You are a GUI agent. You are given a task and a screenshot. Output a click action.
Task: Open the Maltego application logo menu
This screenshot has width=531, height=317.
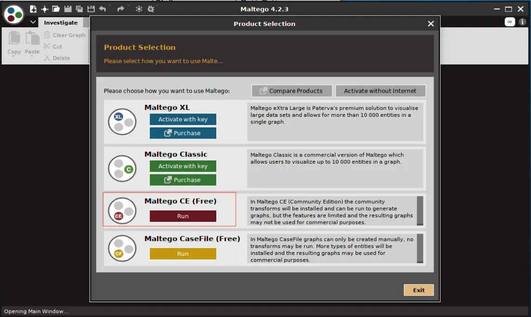pos(13,14)
